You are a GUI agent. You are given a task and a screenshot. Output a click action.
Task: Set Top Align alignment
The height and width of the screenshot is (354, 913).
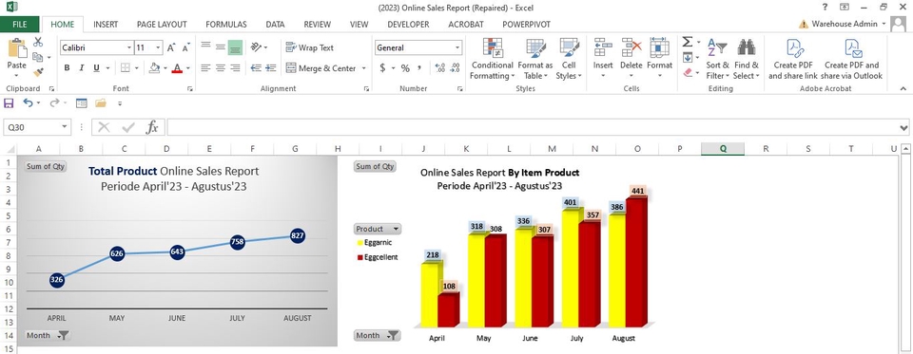[x=205, y=47]
